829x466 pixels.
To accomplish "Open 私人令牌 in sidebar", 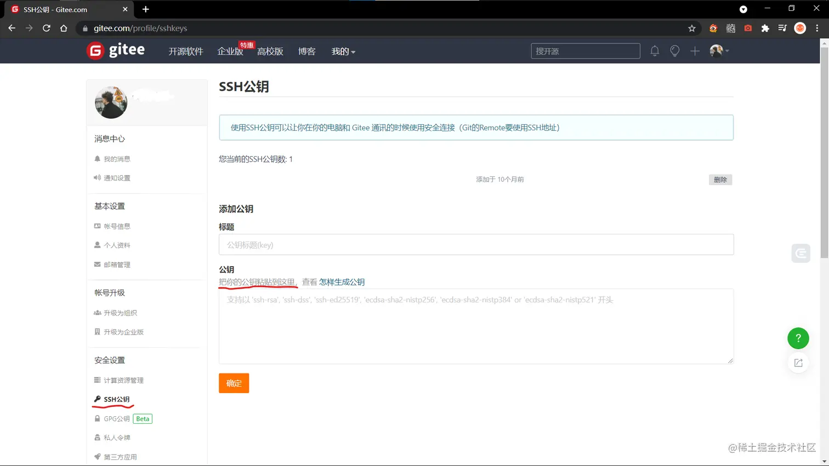I will click(x=112, y=438).
